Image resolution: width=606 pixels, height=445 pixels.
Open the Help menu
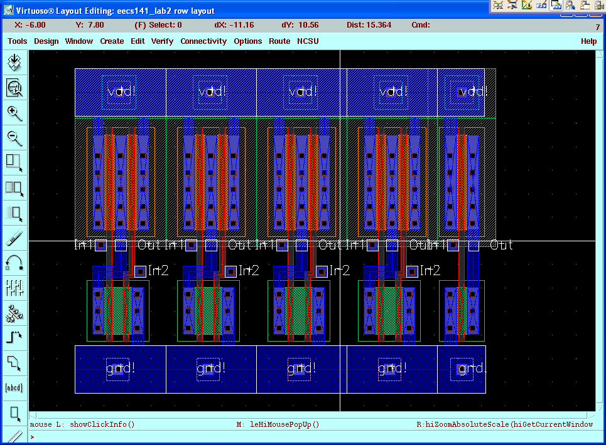(x=588, y=41)
